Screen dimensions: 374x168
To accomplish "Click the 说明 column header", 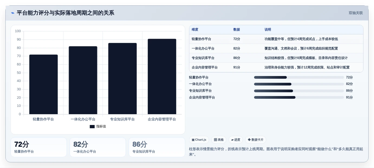I will [x=268, y=30].
